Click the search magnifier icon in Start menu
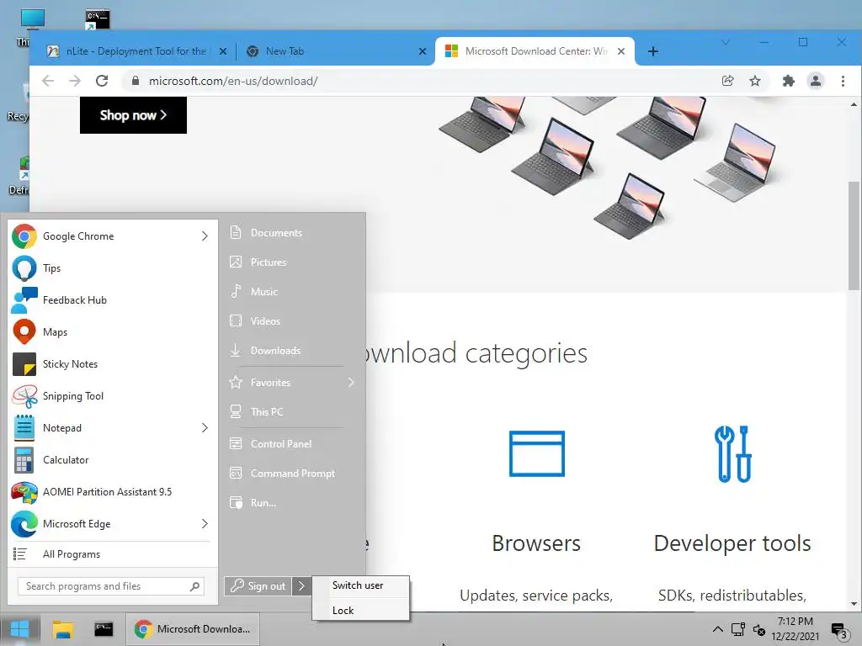The width and height of the screenshot is (862, 646). (x=194, y=586)
